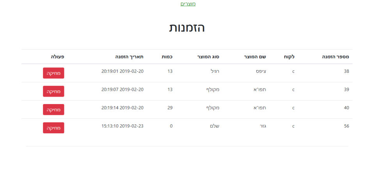The height and width of the screenshot is (180, 390).
Task: Select the לקוח column header
Action: pyautogui.click(x=289, y=57)
